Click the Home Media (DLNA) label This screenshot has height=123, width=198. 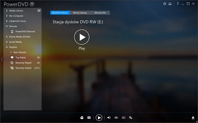pos(19,37)
